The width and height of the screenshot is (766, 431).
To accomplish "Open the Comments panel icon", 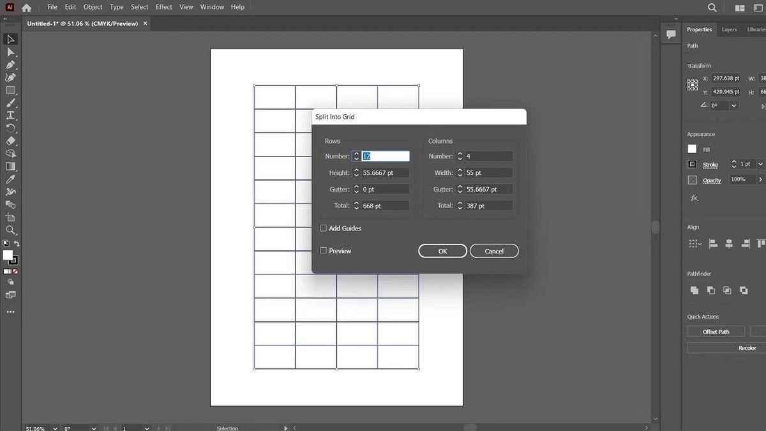I will (671, 34).
